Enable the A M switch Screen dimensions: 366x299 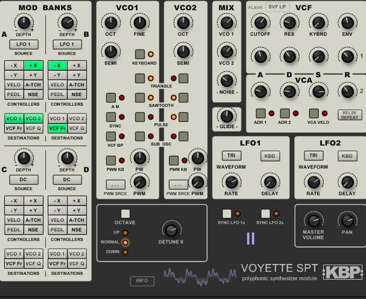pos(111,98)
